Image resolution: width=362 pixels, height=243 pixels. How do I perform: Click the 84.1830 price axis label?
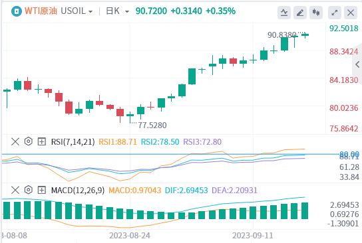point(344,80)
